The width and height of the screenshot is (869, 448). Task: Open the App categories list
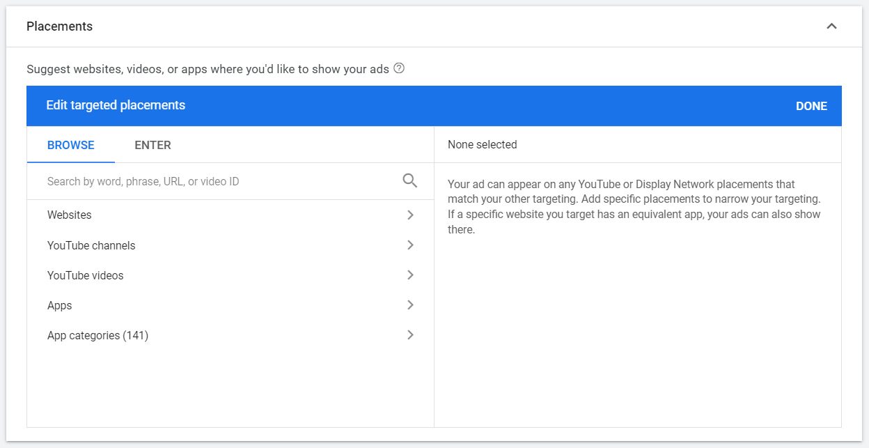97,335
